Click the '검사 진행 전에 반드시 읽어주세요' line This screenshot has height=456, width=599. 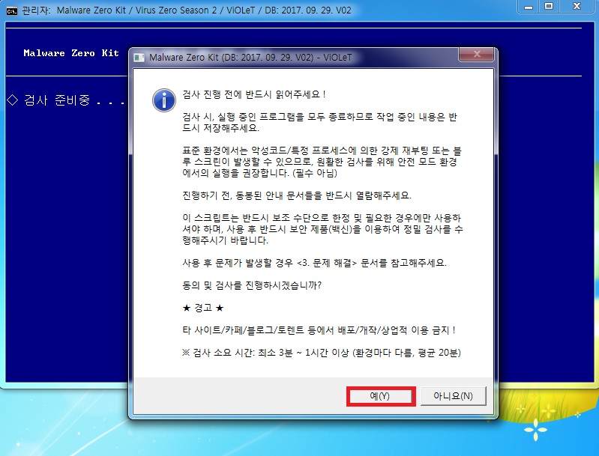[254, 94]
